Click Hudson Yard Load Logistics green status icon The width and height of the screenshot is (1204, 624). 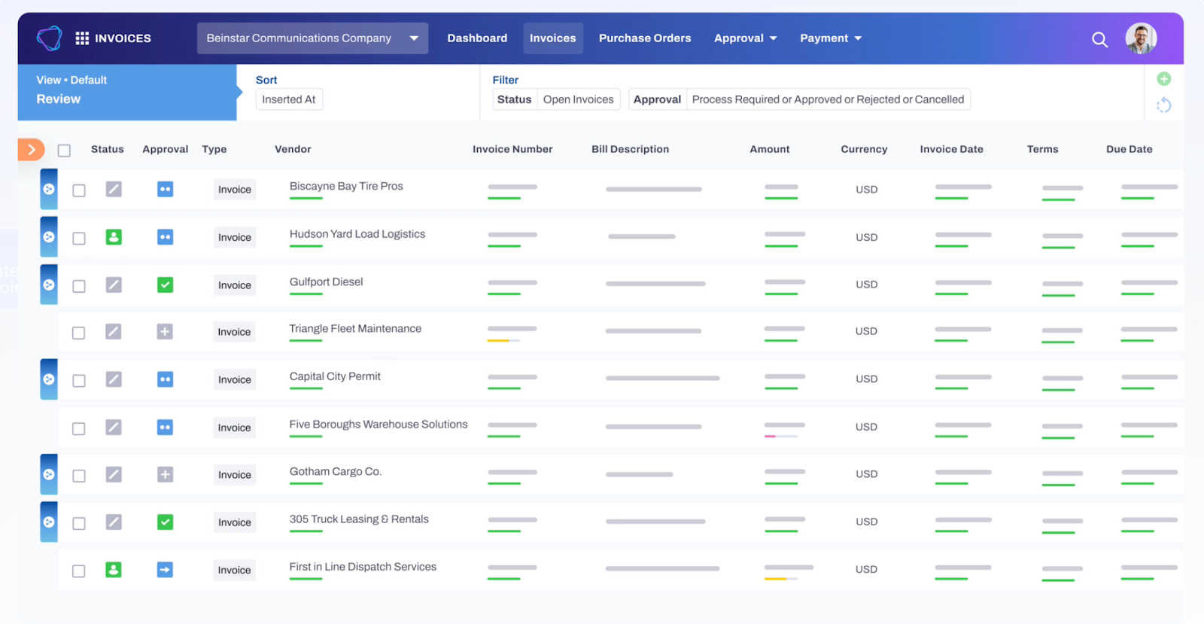[x=114, y=237]
